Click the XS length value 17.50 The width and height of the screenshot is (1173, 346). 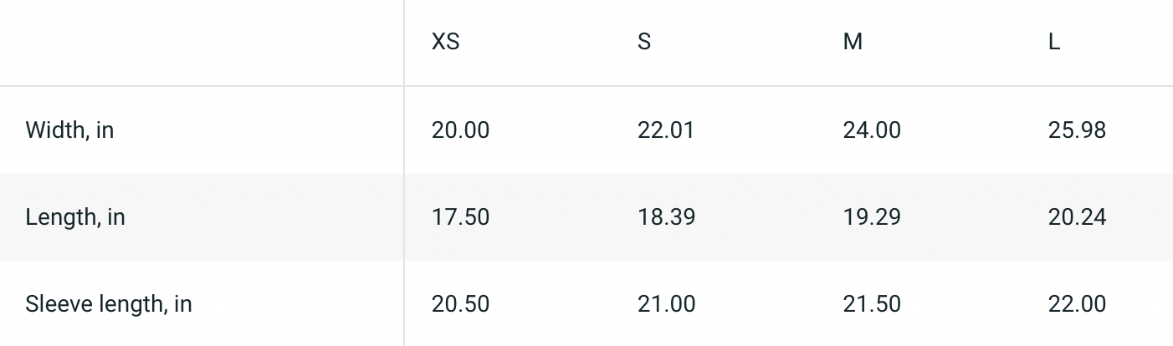460,217
